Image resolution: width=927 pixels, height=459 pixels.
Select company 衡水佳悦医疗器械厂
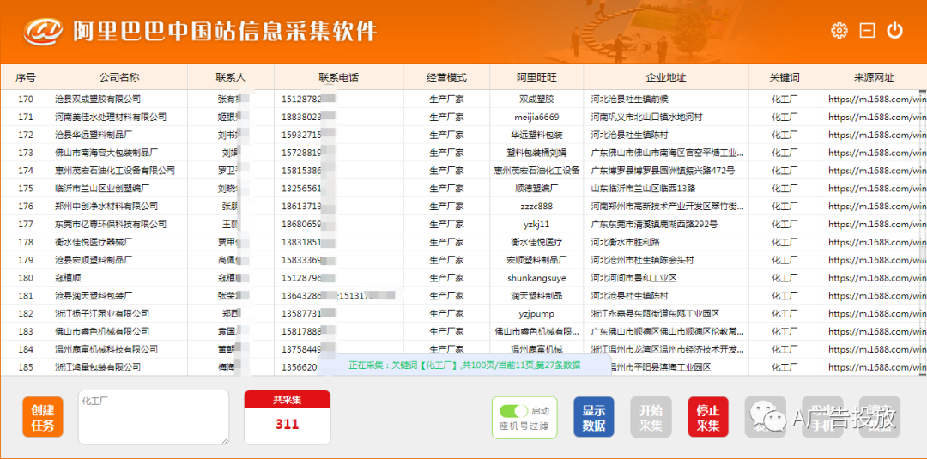(x=94, y=242)
